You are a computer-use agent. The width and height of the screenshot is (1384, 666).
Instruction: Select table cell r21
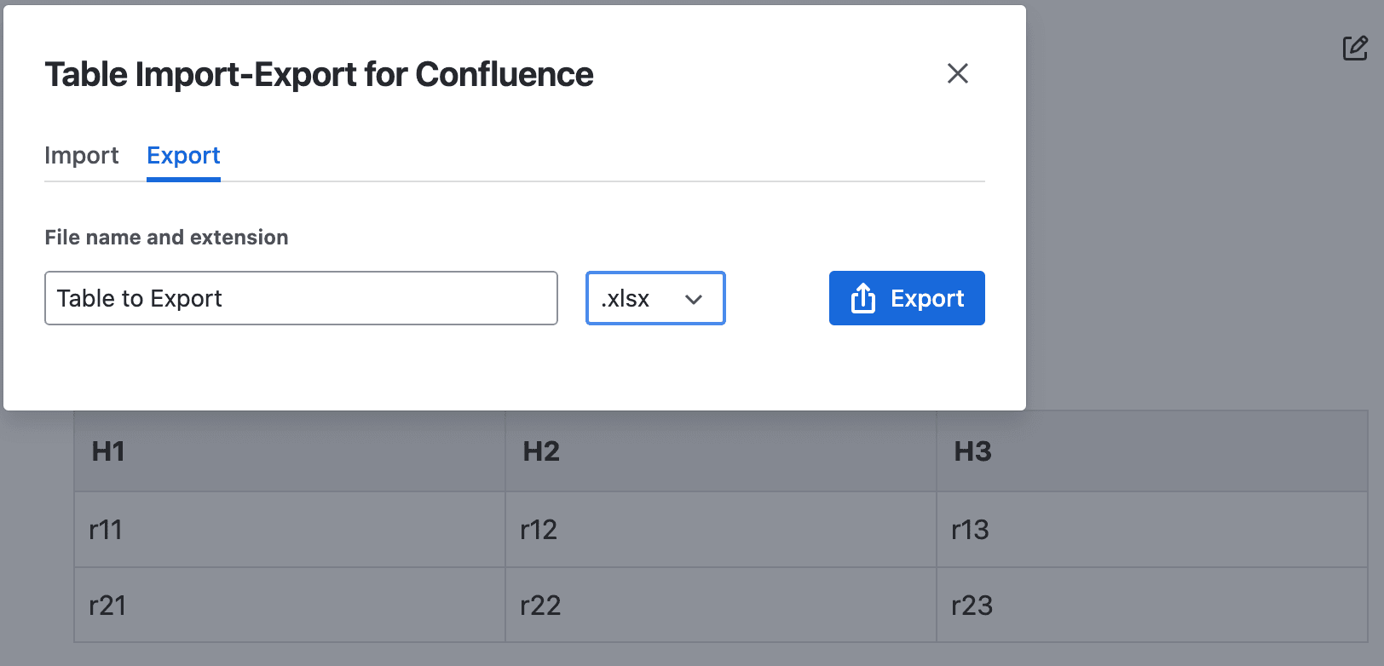[289, 606]
